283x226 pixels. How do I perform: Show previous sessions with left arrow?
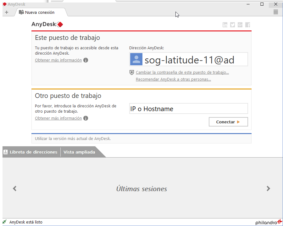(14, 189)
